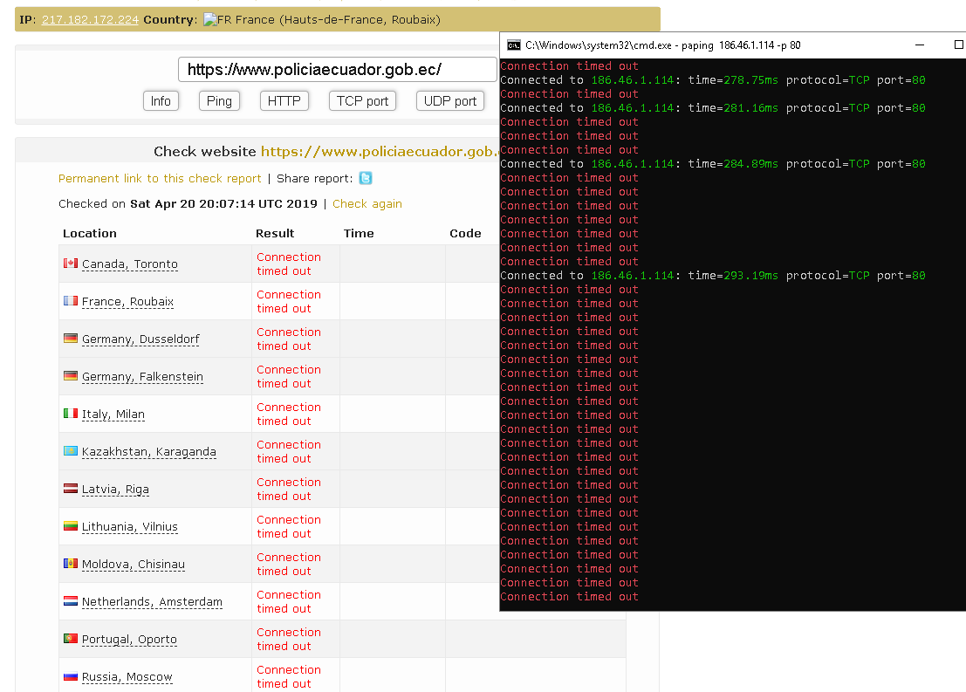Select the Italy, Milan location
This screenshot has height=692, width=966.
(x=113, y=415)
